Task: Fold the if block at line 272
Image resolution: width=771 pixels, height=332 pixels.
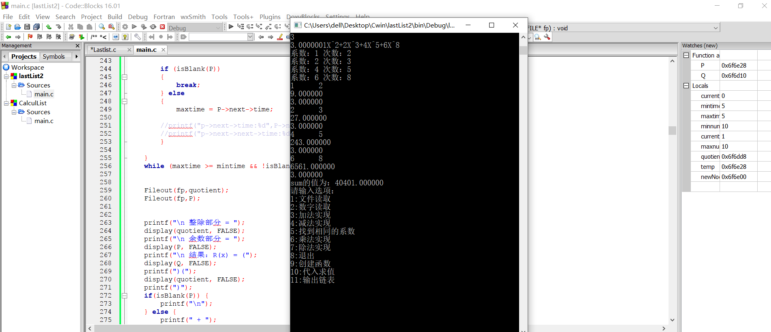Action: [x=125, y=296]
